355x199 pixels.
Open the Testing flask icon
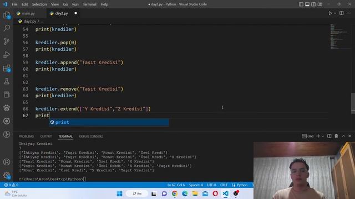tap(7, 81)
